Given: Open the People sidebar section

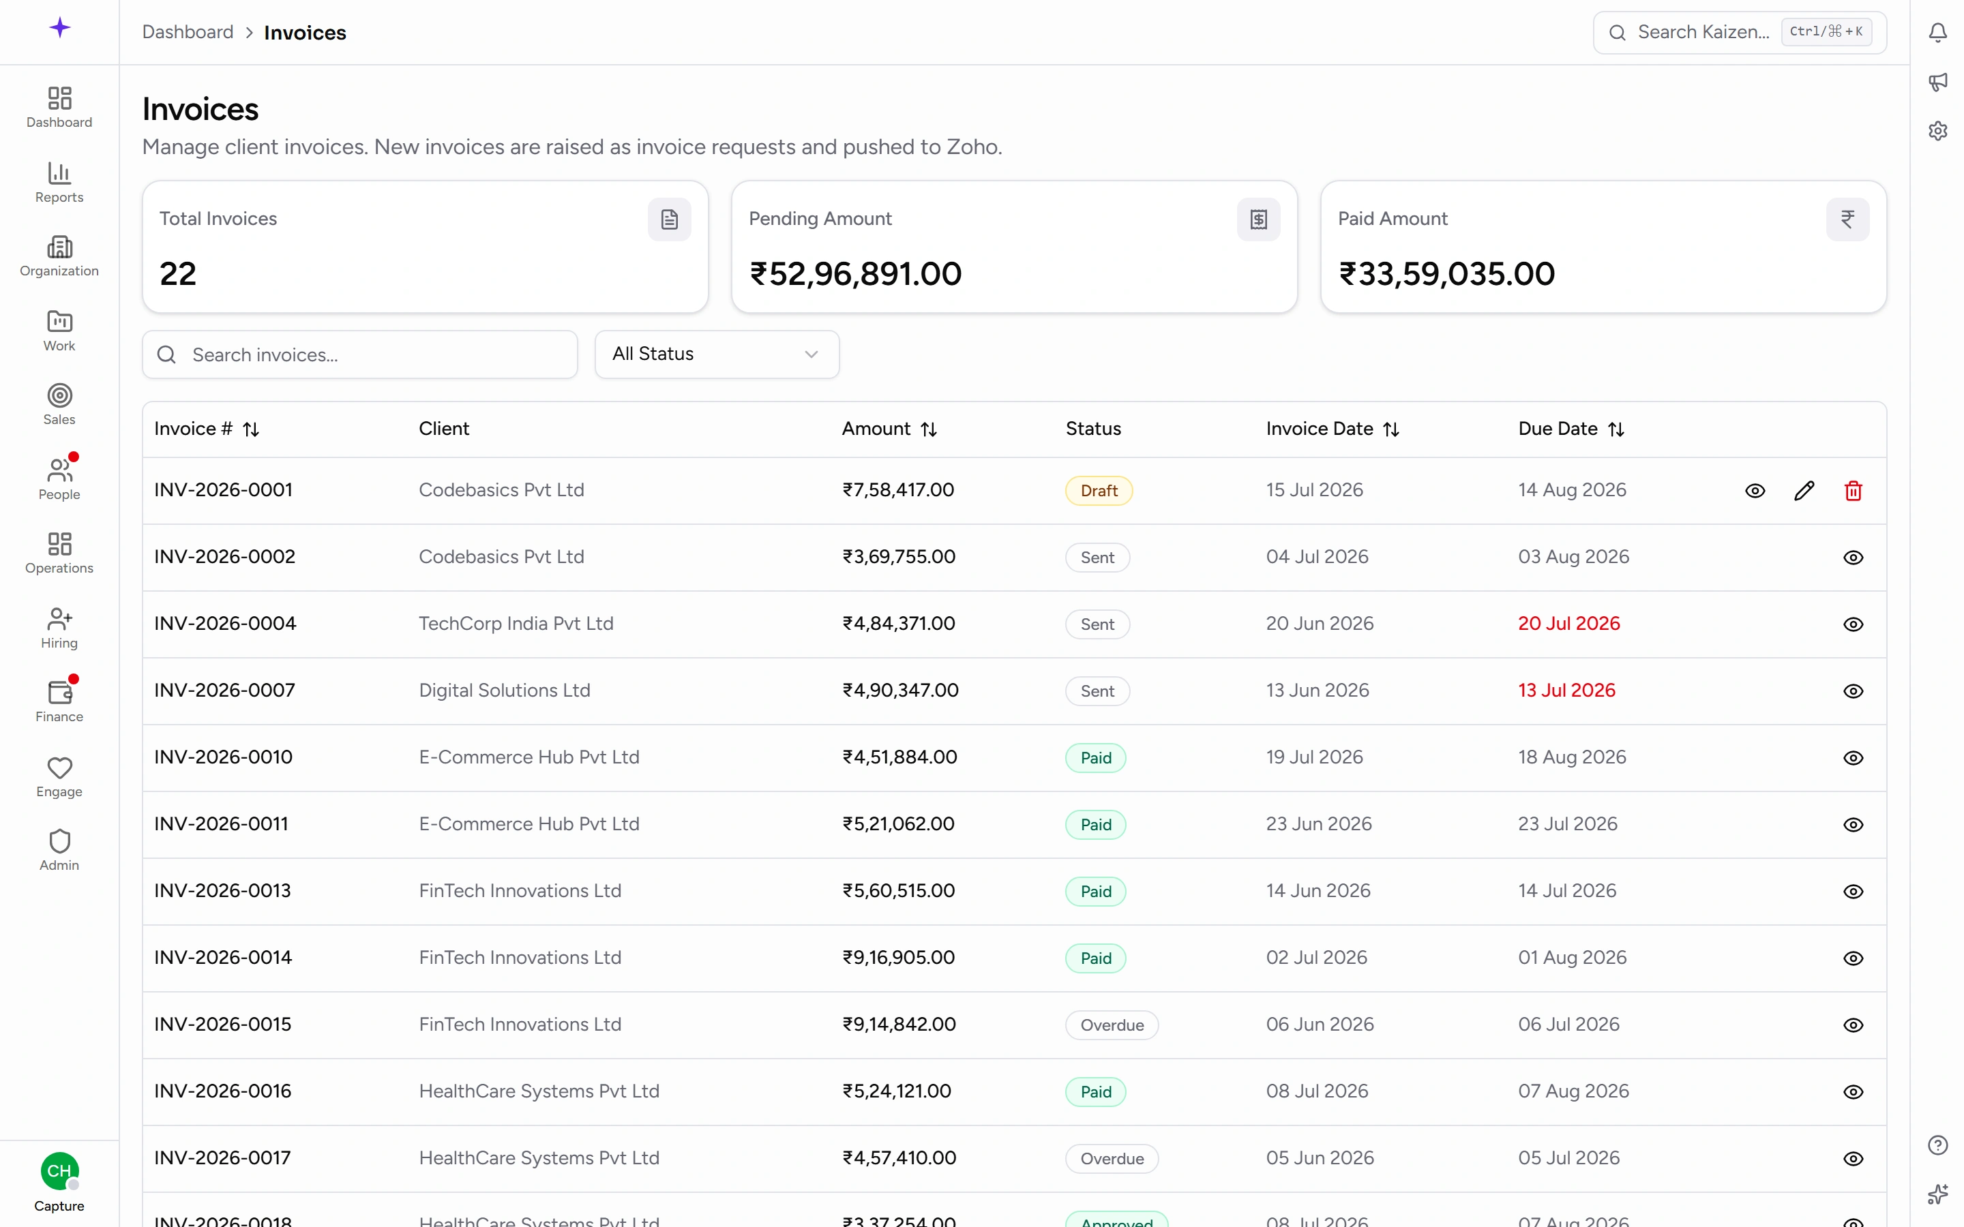Looking at the screenshot, I should [59, 479].
